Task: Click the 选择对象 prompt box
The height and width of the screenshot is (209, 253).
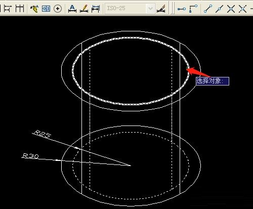Action: [213, 81]
